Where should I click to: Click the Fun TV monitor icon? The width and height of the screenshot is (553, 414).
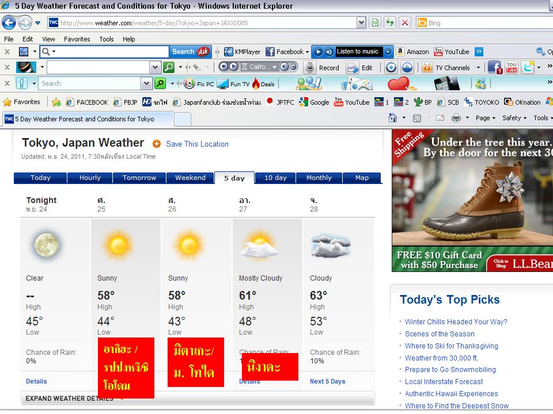(x=223, y=84)
